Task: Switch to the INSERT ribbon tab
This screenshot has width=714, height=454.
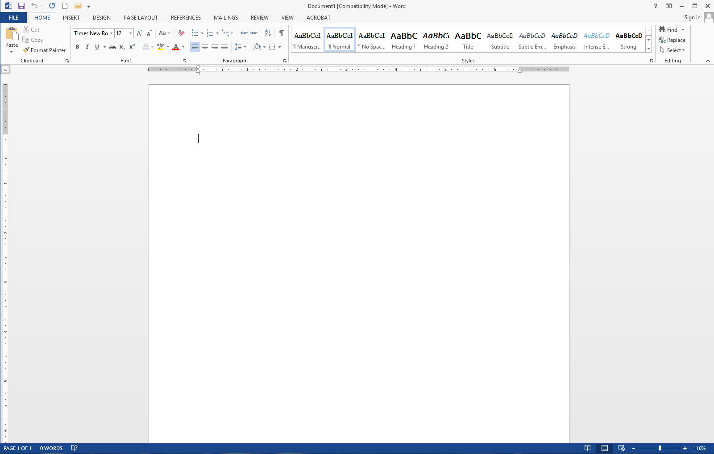Action: (x=71, y=17)
